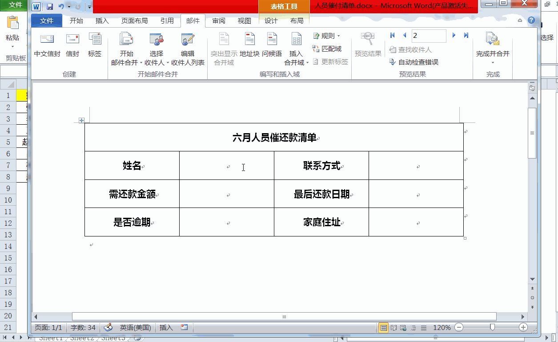Screen dimensions: 558x342
Task: Click the empty cell next to 联系方式
Action: point(416,166)
